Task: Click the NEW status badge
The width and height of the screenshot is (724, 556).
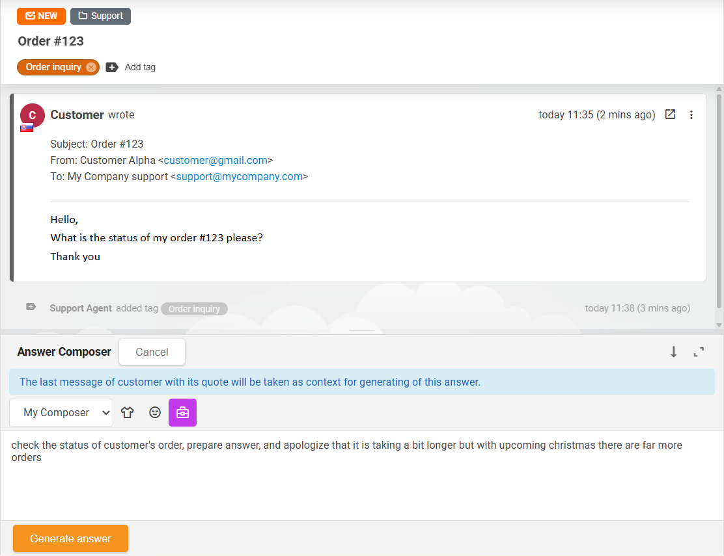Action: tap(41, 16)
